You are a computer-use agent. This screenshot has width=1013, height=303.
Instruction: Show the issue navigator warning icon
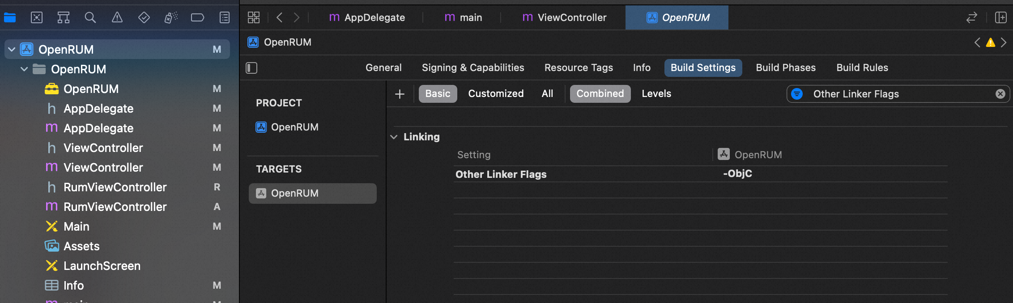pyautogui.click(x=117, y=18)
